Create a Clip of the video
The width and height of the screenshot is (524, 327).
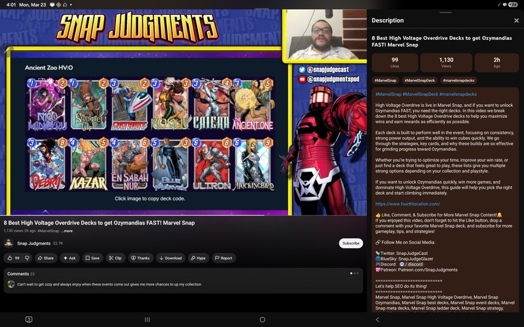pos(115,258)
